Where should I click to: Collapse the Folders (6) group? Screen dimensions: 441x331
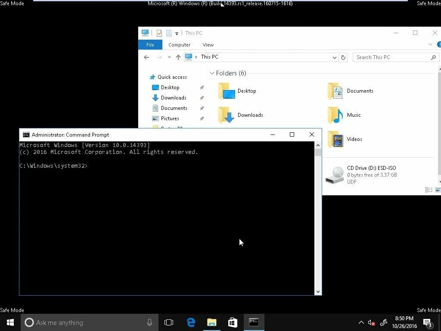[212, 73]
